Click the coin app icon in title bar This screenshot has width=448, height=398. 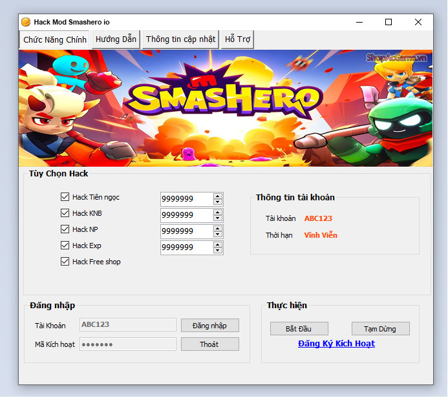pyautogui.click(x=26, y=22)
